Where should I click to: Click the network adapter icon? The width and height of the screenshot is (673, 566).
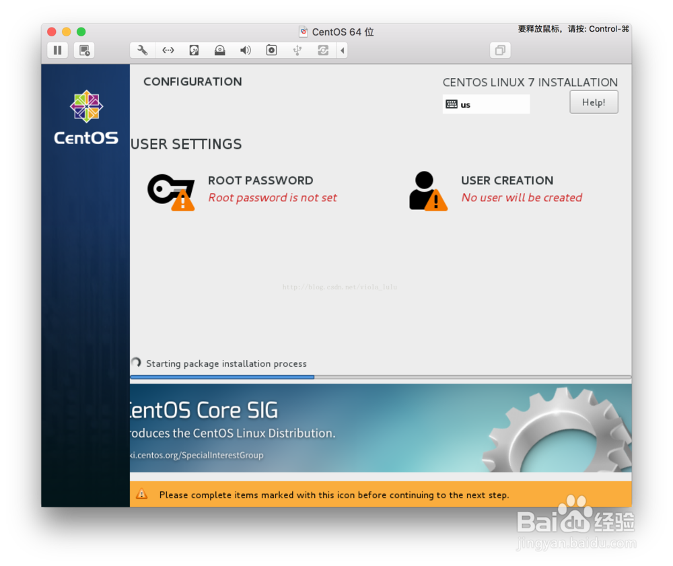coord(168,50)
